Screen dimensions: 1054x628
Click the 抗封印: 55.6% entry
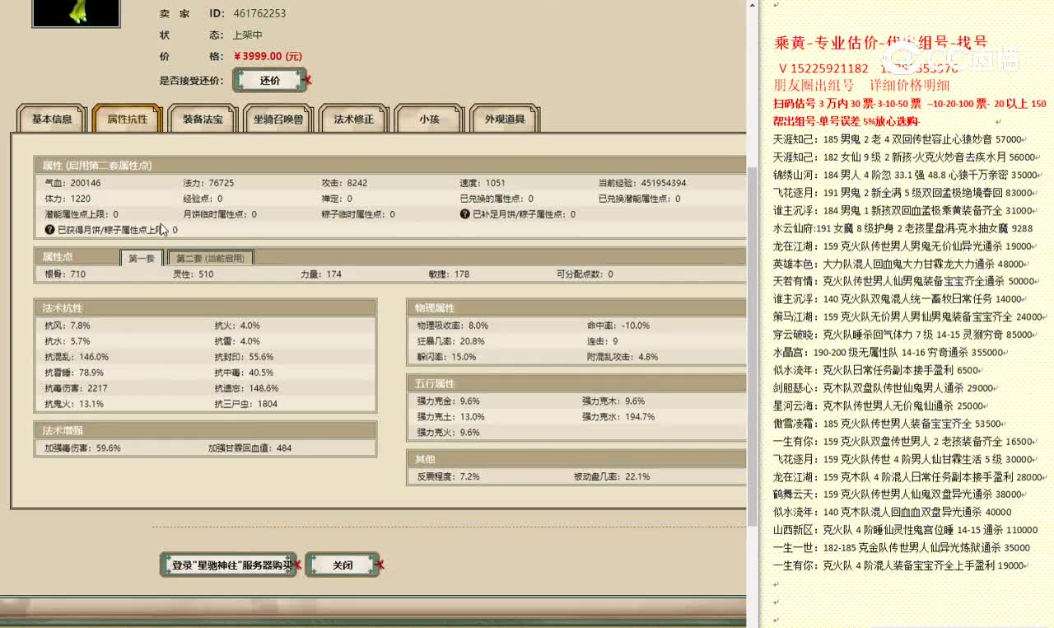tap(244, 357)
